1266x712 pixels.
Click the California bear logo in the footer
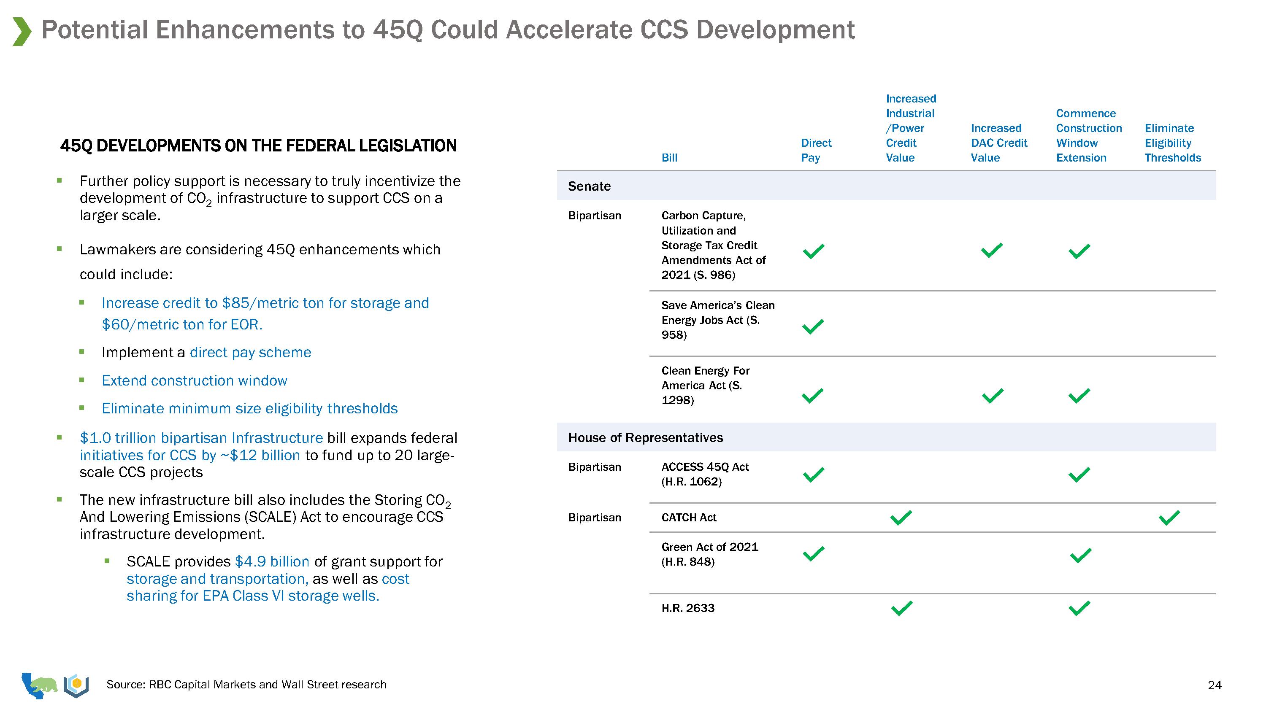pos(40,685)
